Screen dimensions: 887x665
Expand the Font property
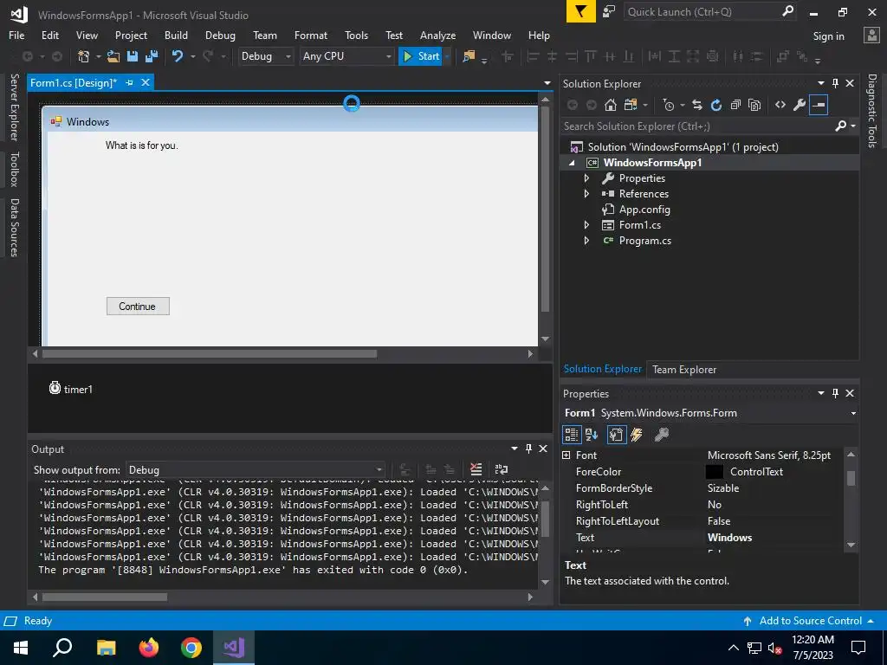pyautogui.click(x=567, y=455)
